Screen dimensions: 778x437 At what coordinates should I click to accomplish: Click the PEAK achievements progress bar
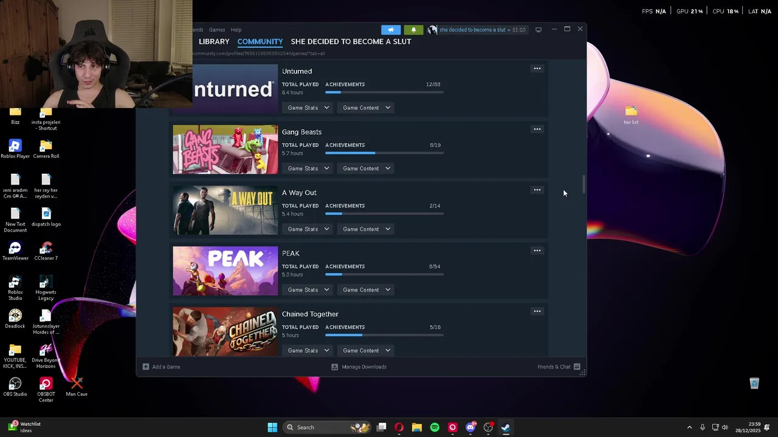[384, 274]
